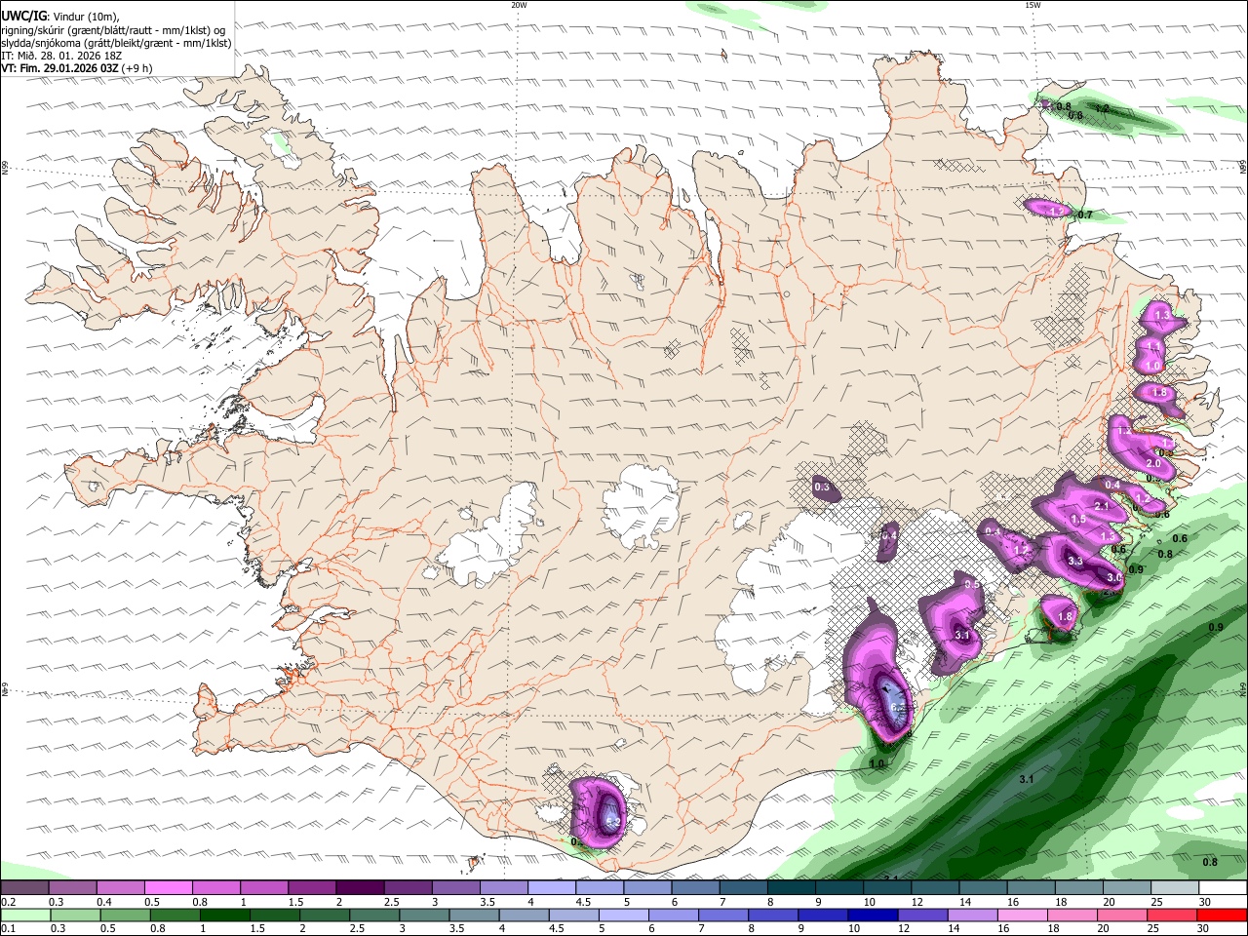Select the snow legend swatch labeled 4

551,888
